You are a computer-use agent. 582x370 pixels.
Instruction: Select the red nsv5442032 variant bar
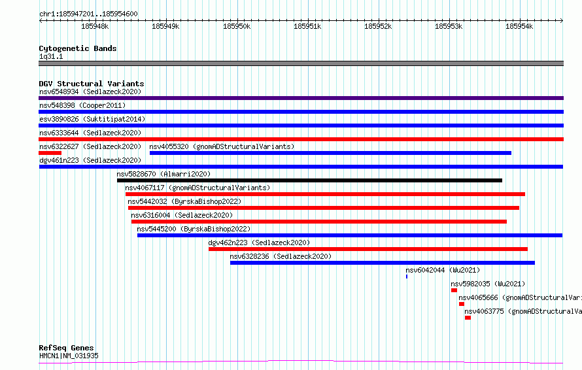coord(324,208)
